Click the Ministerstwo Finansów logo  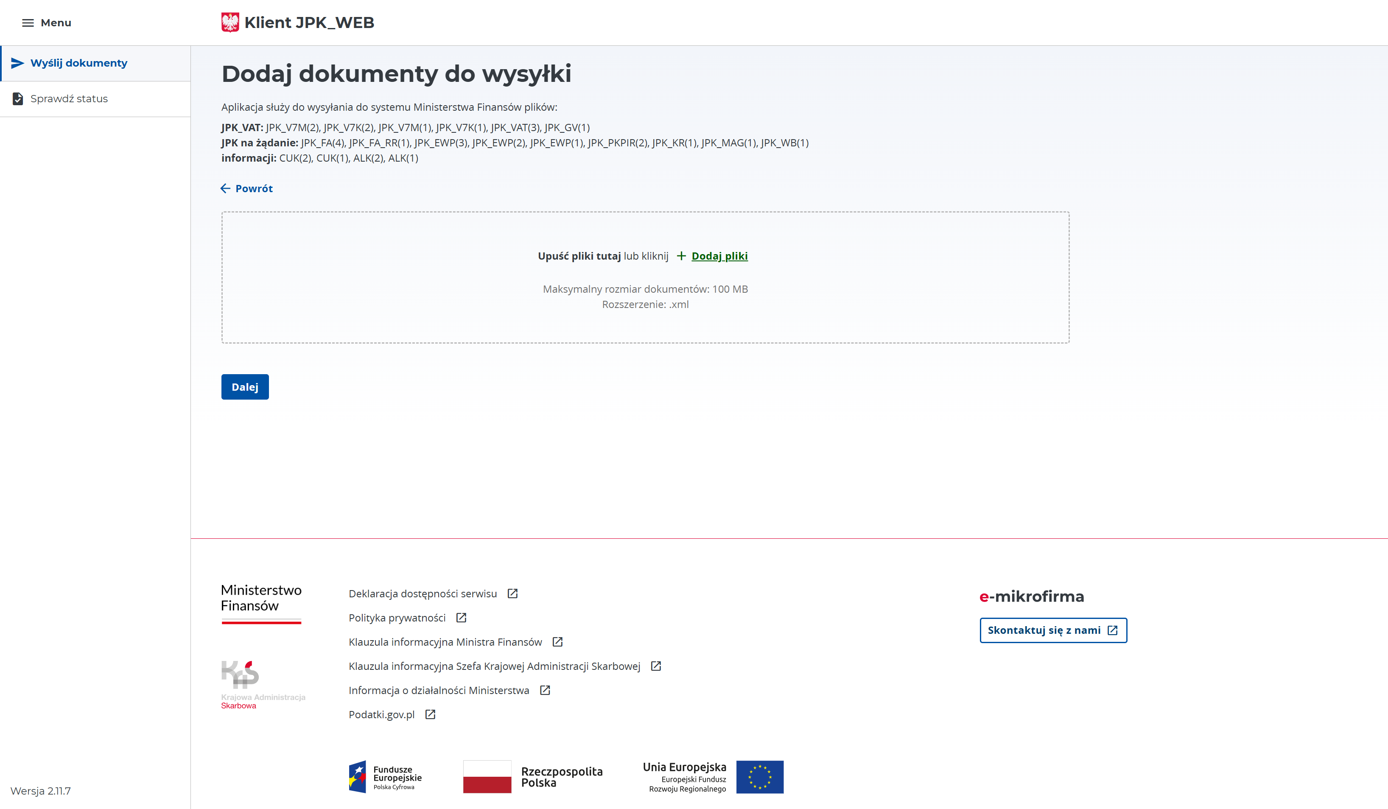(262, 604)
